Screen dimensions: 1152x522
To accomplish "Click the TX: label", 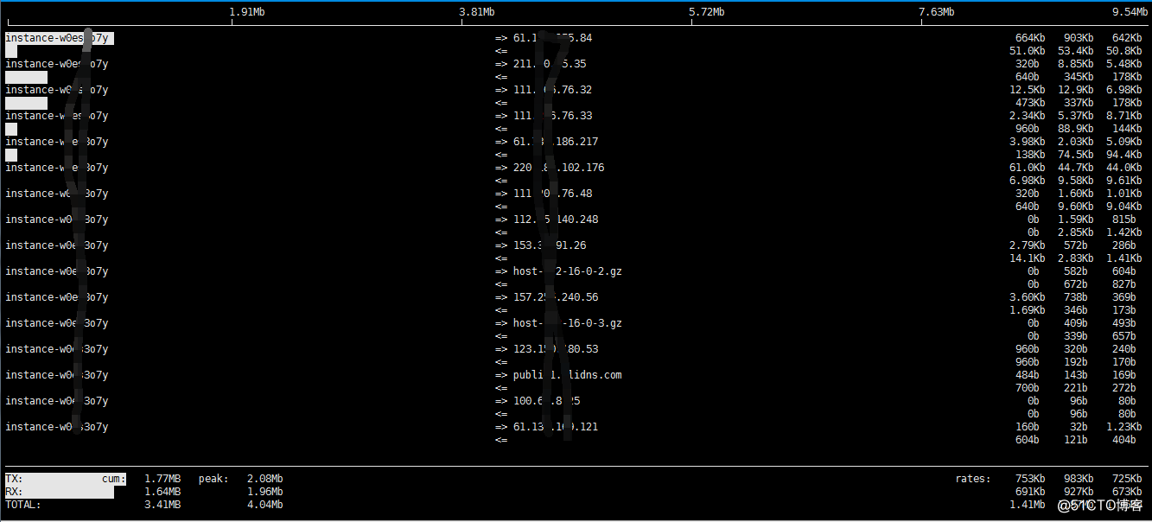I will click(14, 479).
